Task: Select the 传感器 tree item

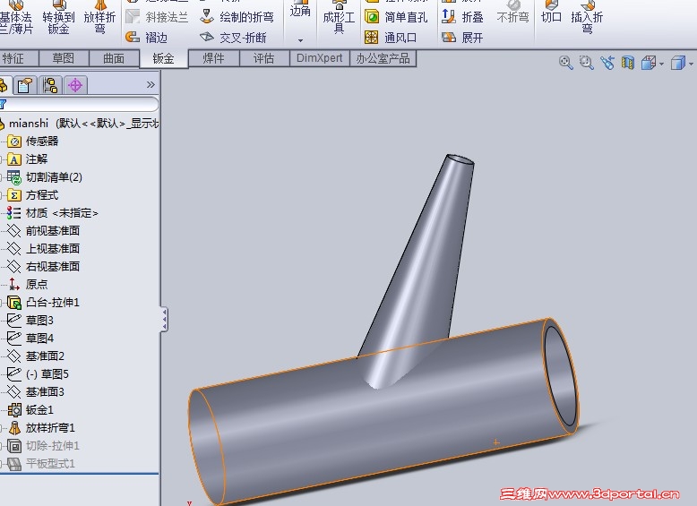Action: coord(33,142)
